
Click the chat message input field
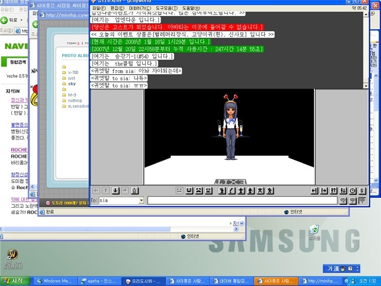[x=242, y=200]
